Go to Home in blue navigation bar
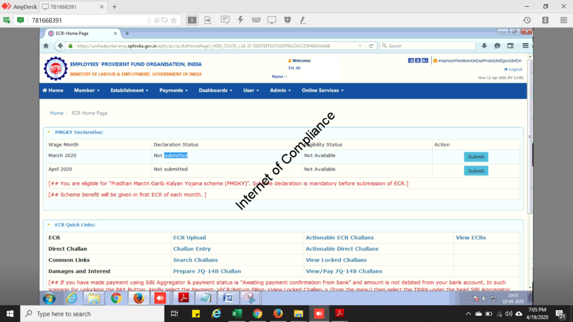This screenshot has height=322, width=573. 53,90
